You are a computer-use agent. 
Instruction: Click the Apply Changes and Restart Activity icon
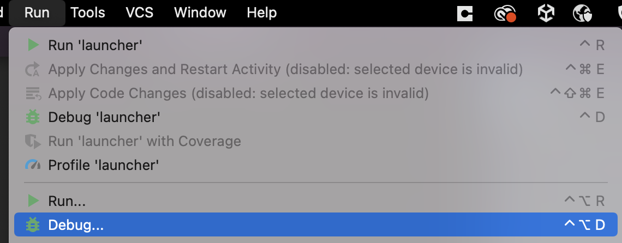(x=33, y=69)
